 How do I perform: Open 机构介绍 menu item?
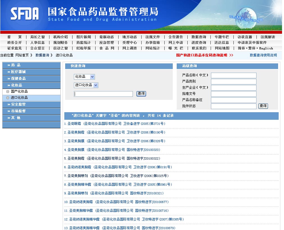60,37
